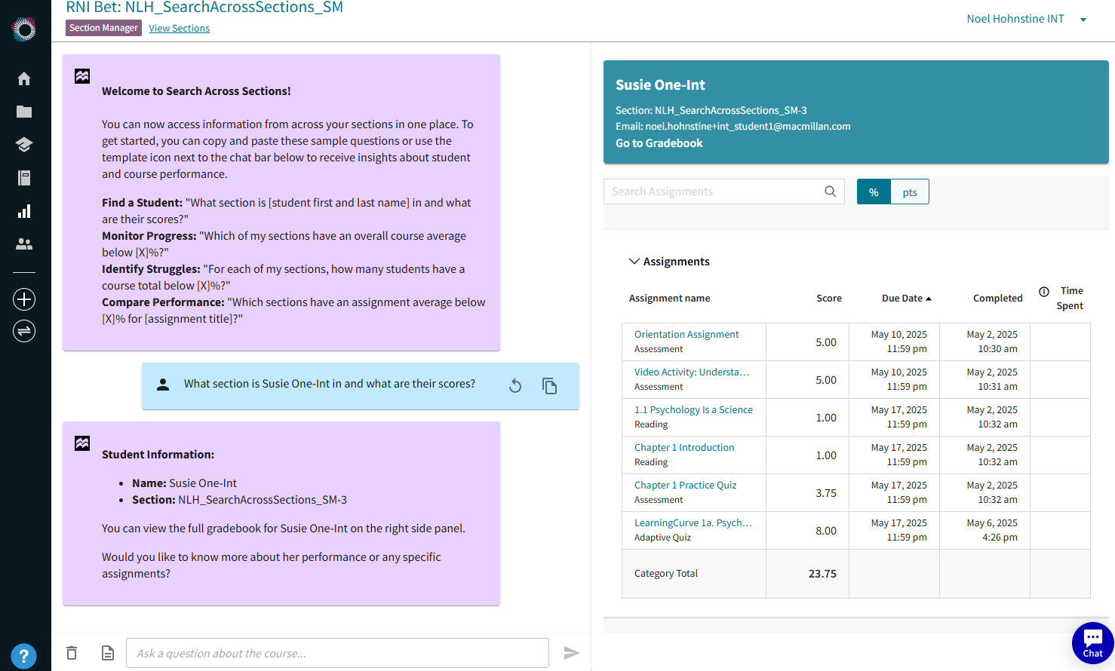This screenshot has height=671, width=1115.
Task: Toggle the switcher arrows icon in sidebar
Action: click(24, 330)
